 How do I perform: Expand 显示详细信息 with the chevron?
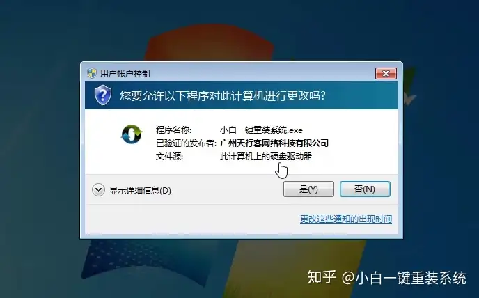point(98,190)
